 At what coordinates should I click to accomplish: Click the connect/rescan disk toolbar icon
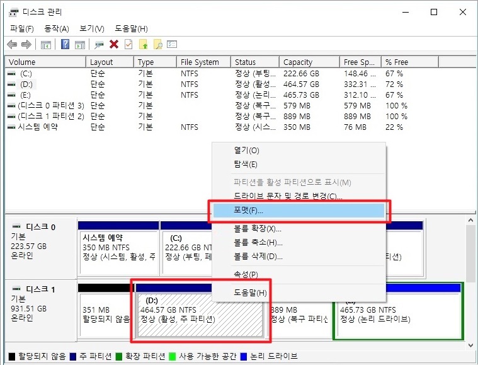coord(99,45)
